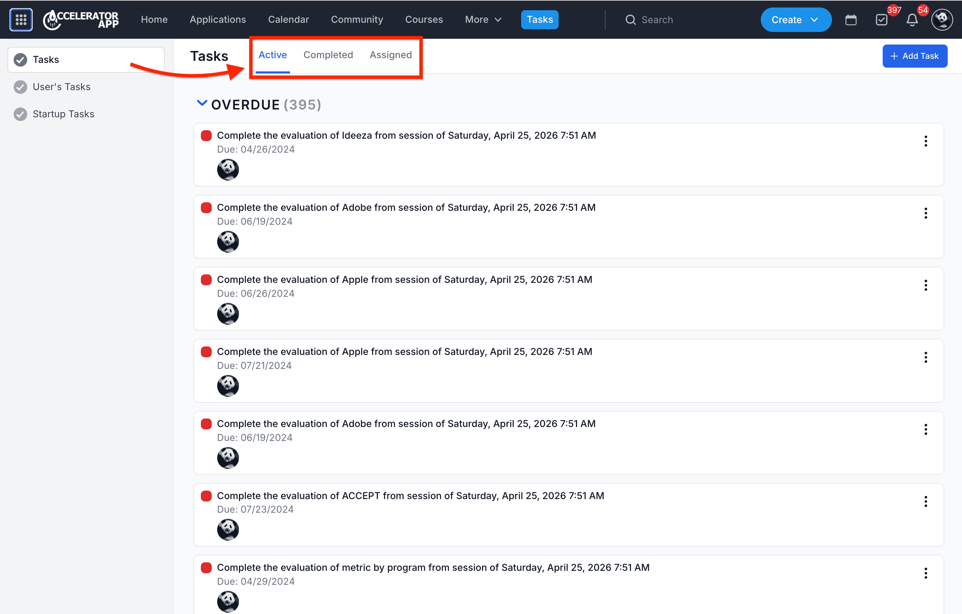Switch to the Active tab
Image resolution: width=962 pixels, height=614 pixels.
click(272, 55)
